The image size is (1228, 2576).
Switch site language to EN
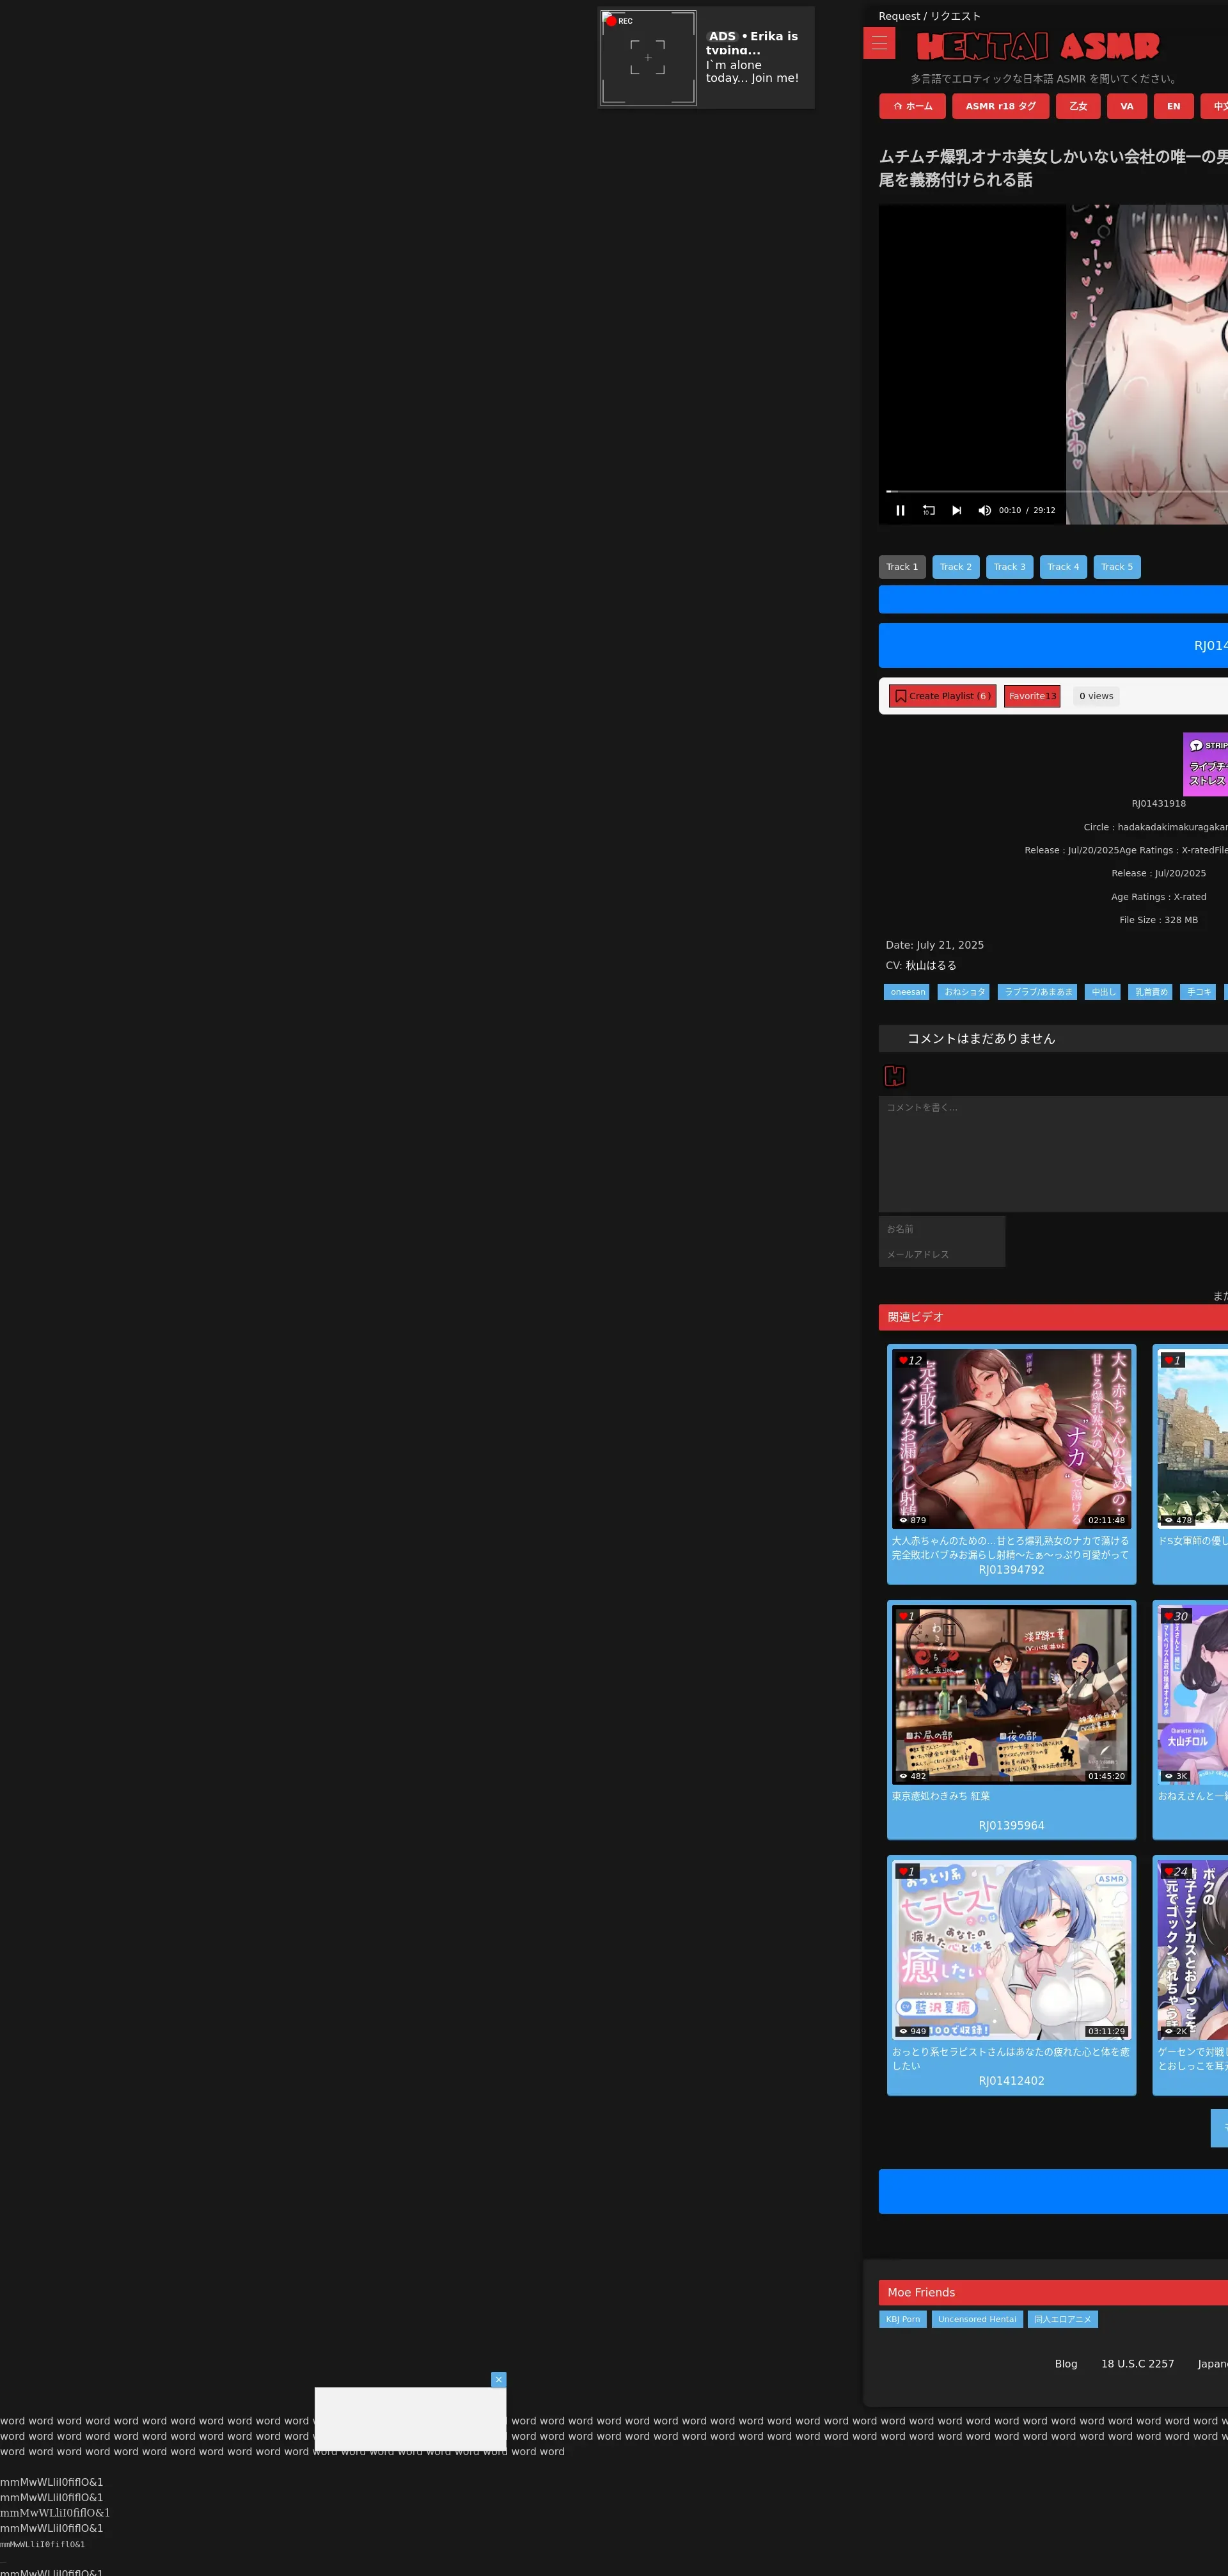coord(1173,106)
